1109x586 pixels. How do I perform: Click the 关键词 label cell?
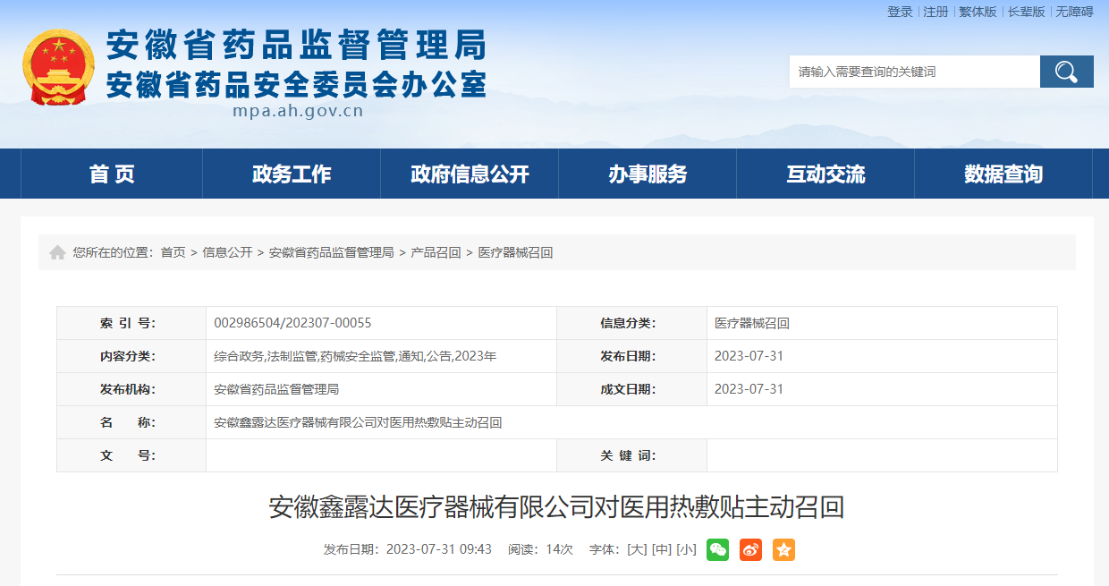pyautogui.click(x=631, y=455)
